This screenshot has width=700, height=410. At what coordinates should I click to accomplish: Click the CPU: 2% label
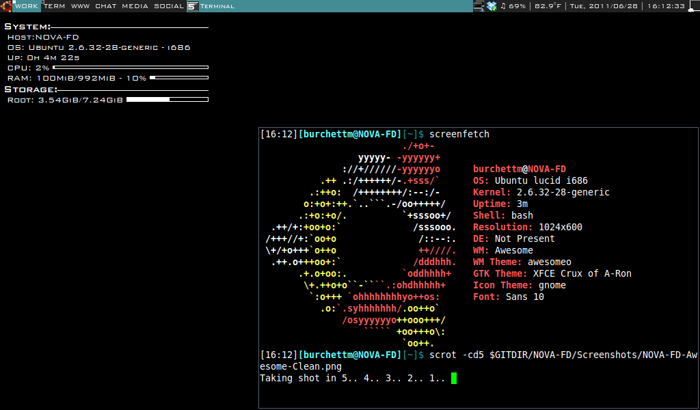point(28,68)
